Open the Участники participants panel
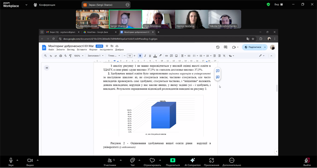This screenshot has height=168, width=317. coord(110,161)
